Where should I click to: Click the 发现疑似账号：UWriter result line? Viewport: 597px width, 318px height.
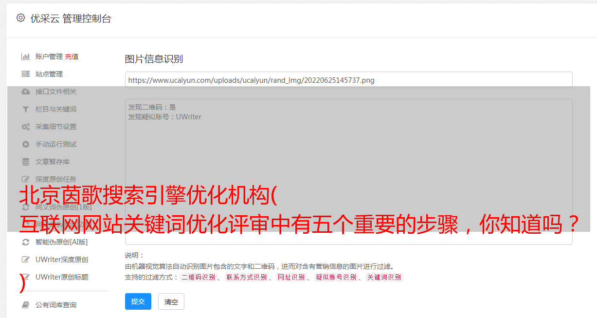[x=165, y=117]
